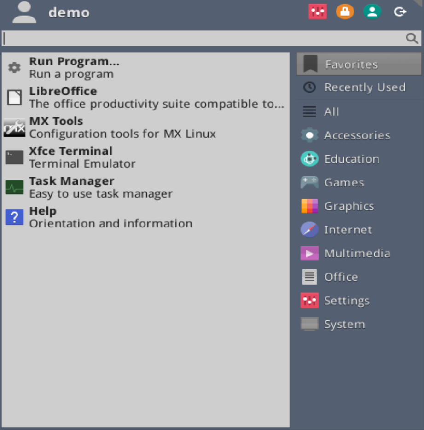The width and height of the screenshot is (424, 430).
Task: Click the Recently Used clock icon
Action: pyautogui.click(x=310, y=87)
